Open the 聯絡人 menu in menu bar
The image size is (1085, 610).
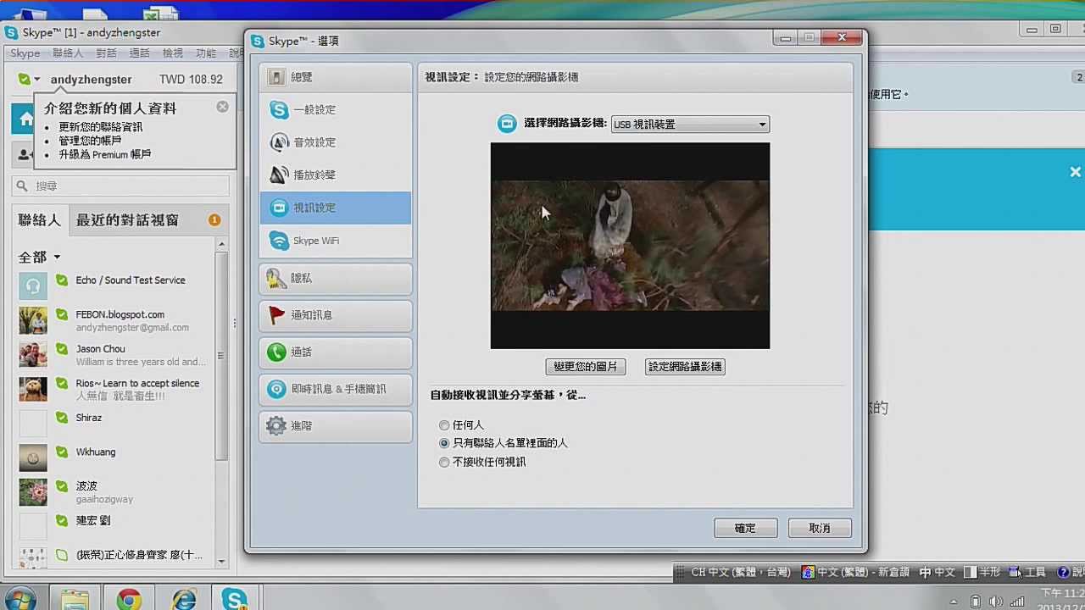(68, 53)
